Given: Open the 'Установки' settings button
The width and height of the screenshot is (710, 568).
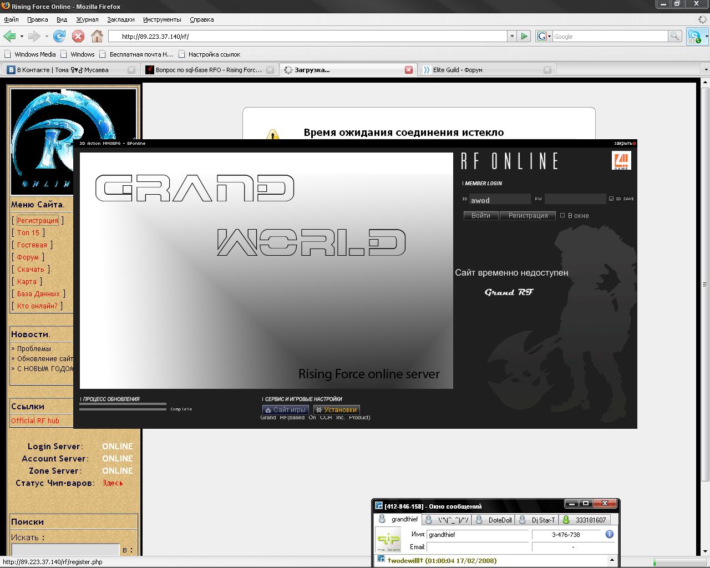Looking at the screenshot, I should coord(336,409).
